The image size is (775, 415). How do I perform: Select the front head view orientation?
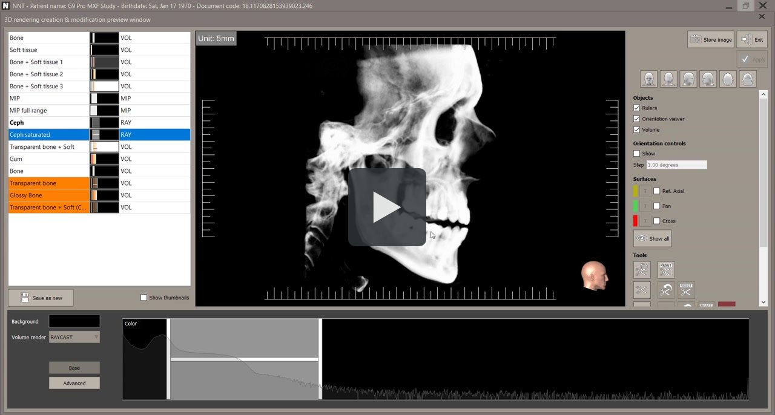[x=649, y=79]
